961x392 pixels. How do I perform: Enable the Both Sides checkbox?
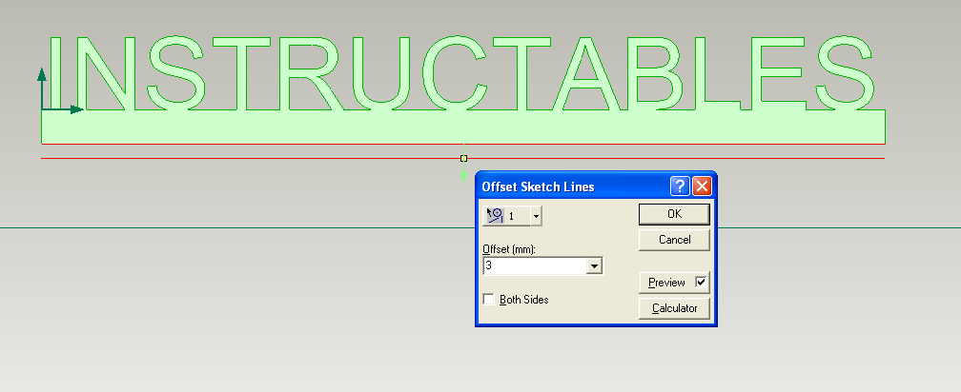click(488, 300)
